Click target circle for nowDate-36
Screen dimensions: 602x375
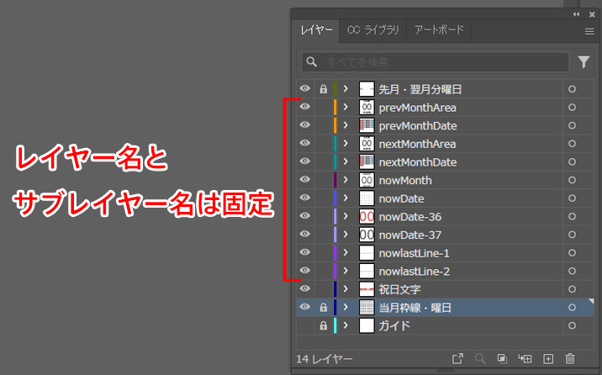pos(572,216)
